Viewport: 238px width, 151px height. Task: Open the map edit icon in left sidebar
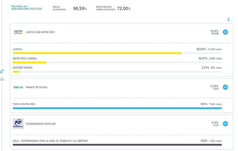pos(2,71)
